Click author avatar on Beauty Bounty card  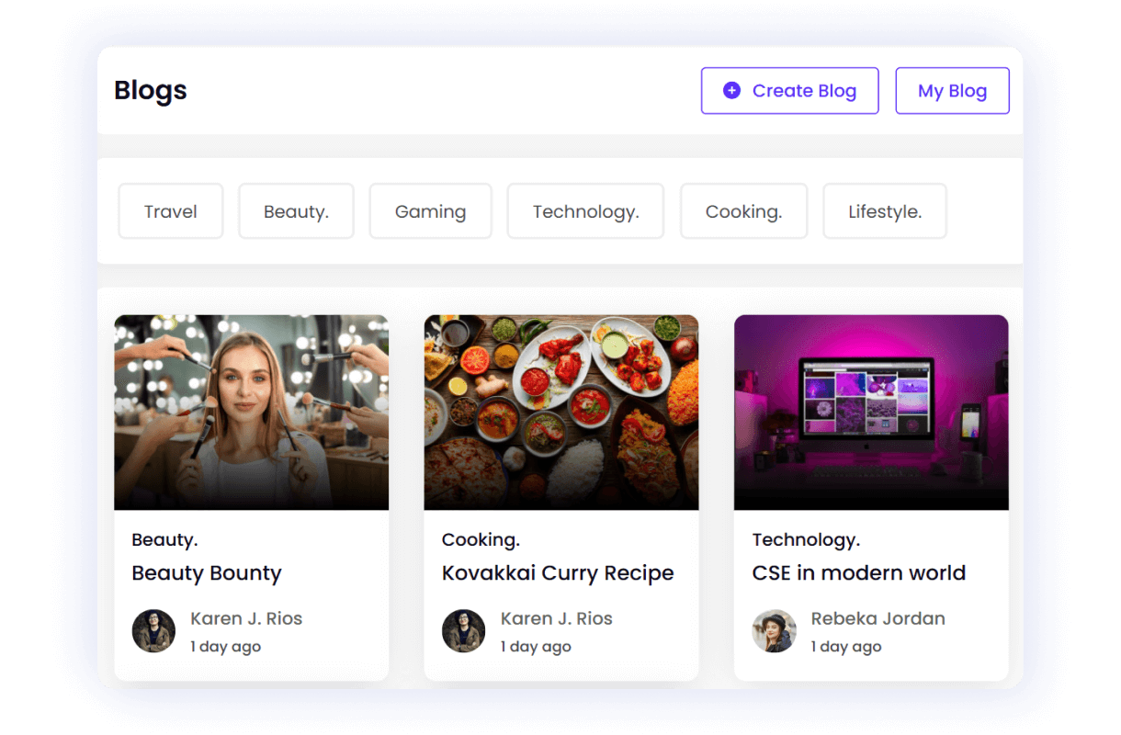coord(153,631)
